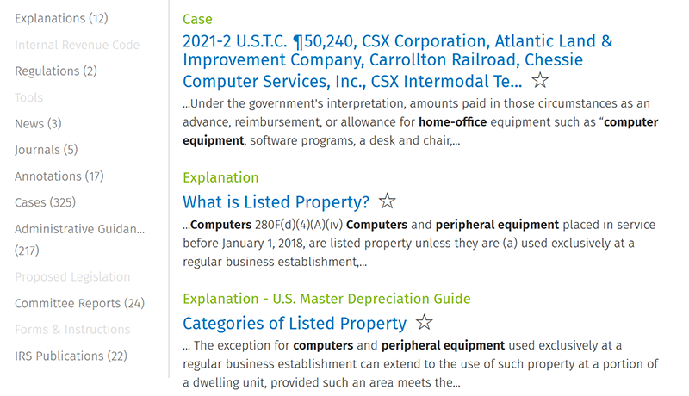Click the Internal Revenue Code filter
The image size is (689, 396).
pyautogui.click(x=77, y=45)
